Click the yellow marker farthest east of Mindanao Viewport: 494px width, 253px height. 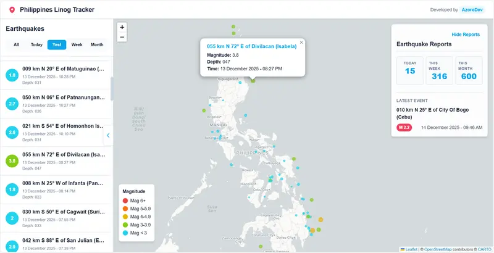[320, 220]
